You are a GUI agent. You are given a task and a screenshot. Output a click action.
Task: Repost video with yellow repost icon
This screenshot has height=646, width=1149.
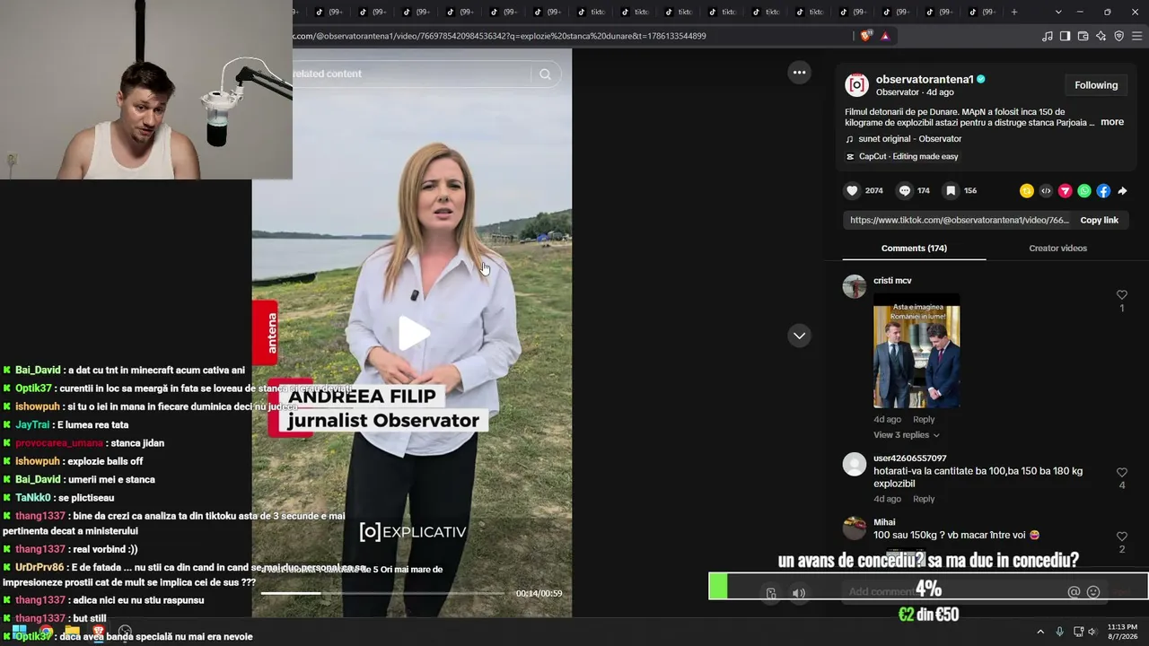point(1027,191)
